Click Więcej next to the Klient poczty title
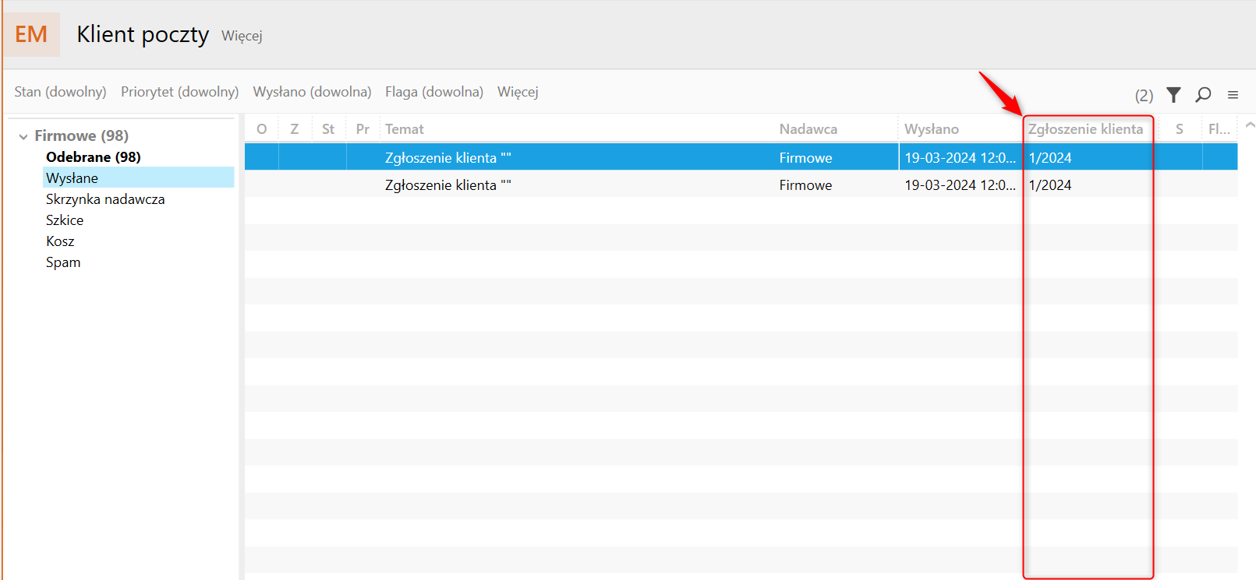 [x=242, y=36]
